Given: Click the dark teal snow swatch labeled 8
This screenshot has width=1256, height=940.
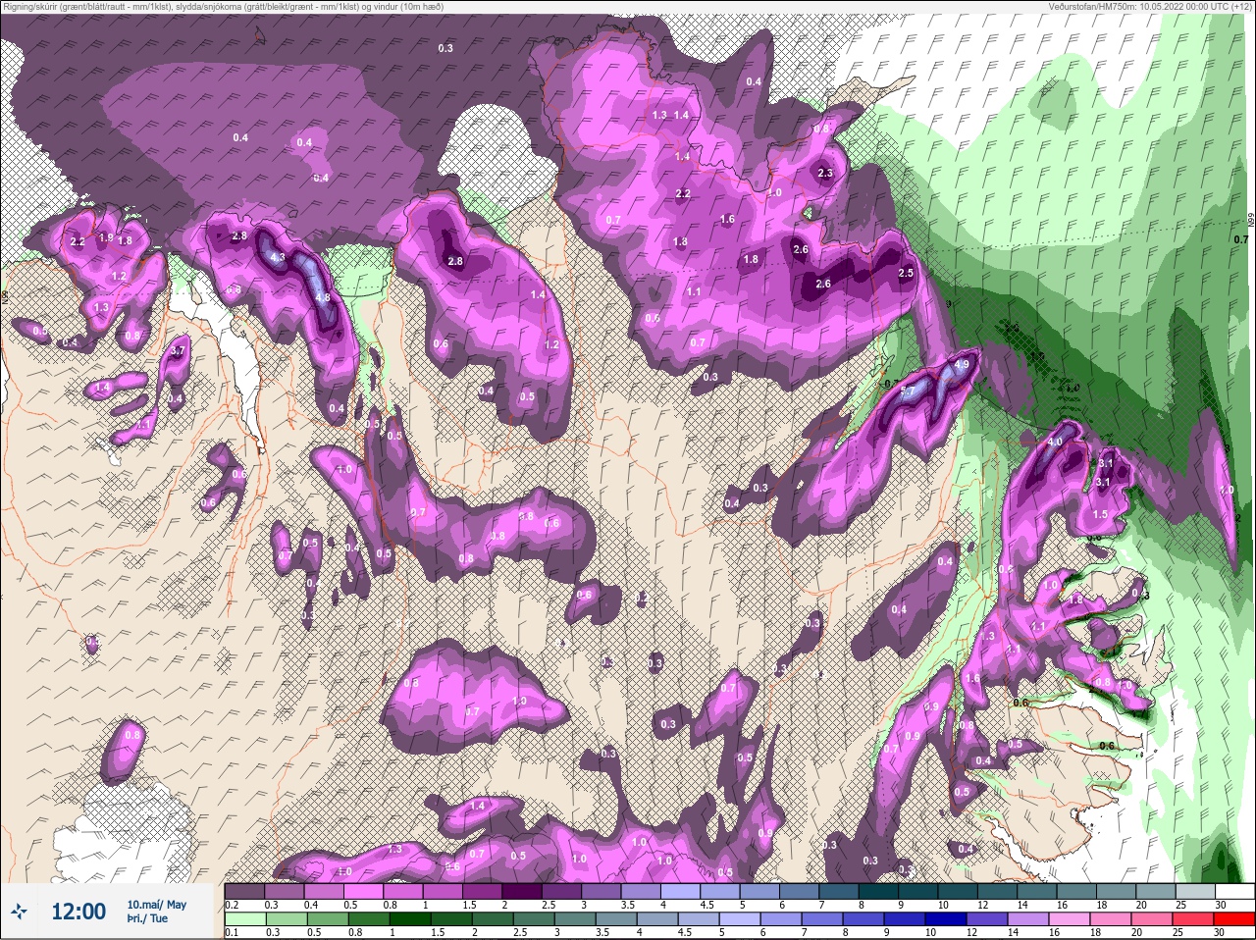Looking at the screenshot, I should pyautogui.click(x=879, y=891).
